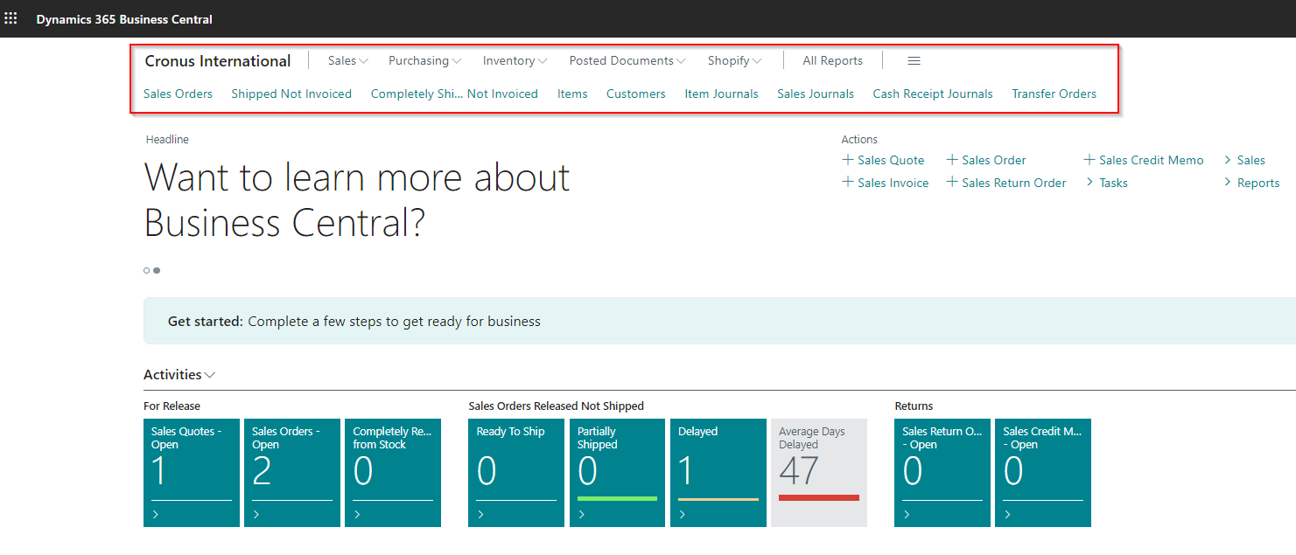Screen dimensions: 1296x555
Task: Open the Get started banner
Action: click(x=719, y=321)
